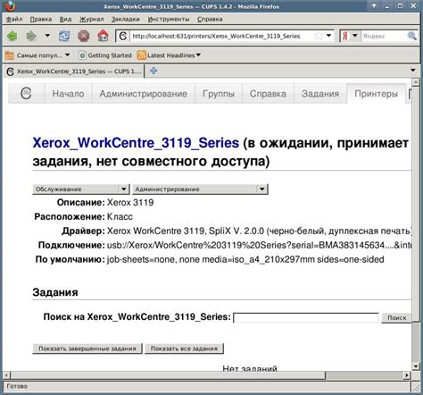Image resolution: width=423 pixels, height=395 pixels.
Task: Select the Xerox_WorkCentre_3119_Series browser tab
Action: point(74,71)
